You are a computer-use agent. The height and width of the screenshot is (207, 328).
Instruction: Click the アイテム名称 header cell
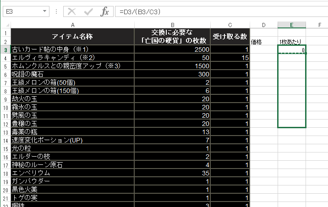72,37
